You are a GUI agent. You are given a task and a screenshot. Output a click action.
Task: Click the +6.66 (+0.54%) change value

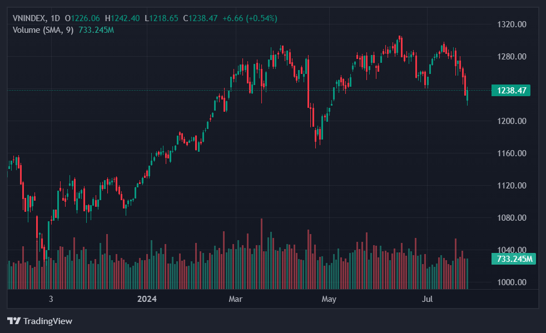250,18
